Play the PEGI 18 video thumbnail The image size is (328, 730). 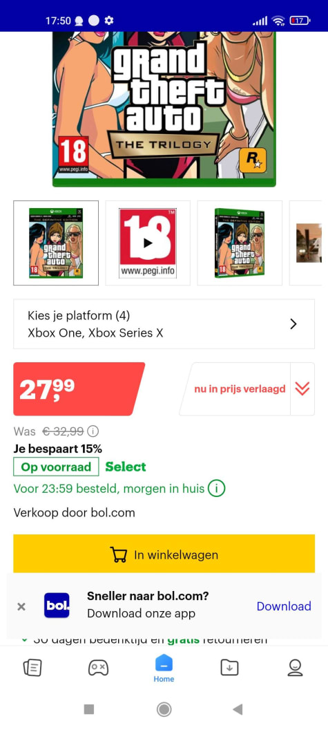point(148,243)
